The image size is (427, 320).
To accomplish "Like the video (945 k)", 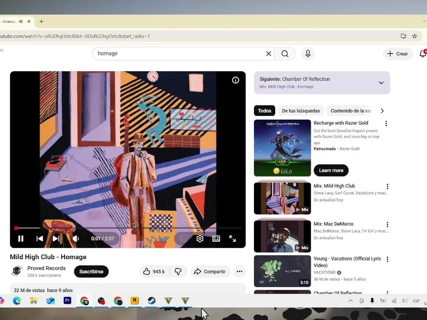I will tap(154, 272).
